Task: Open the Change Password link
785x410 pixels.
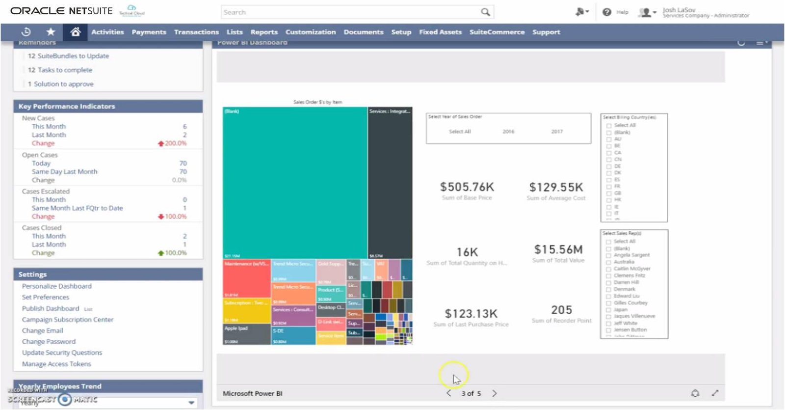Action: (x=49, y=342)
